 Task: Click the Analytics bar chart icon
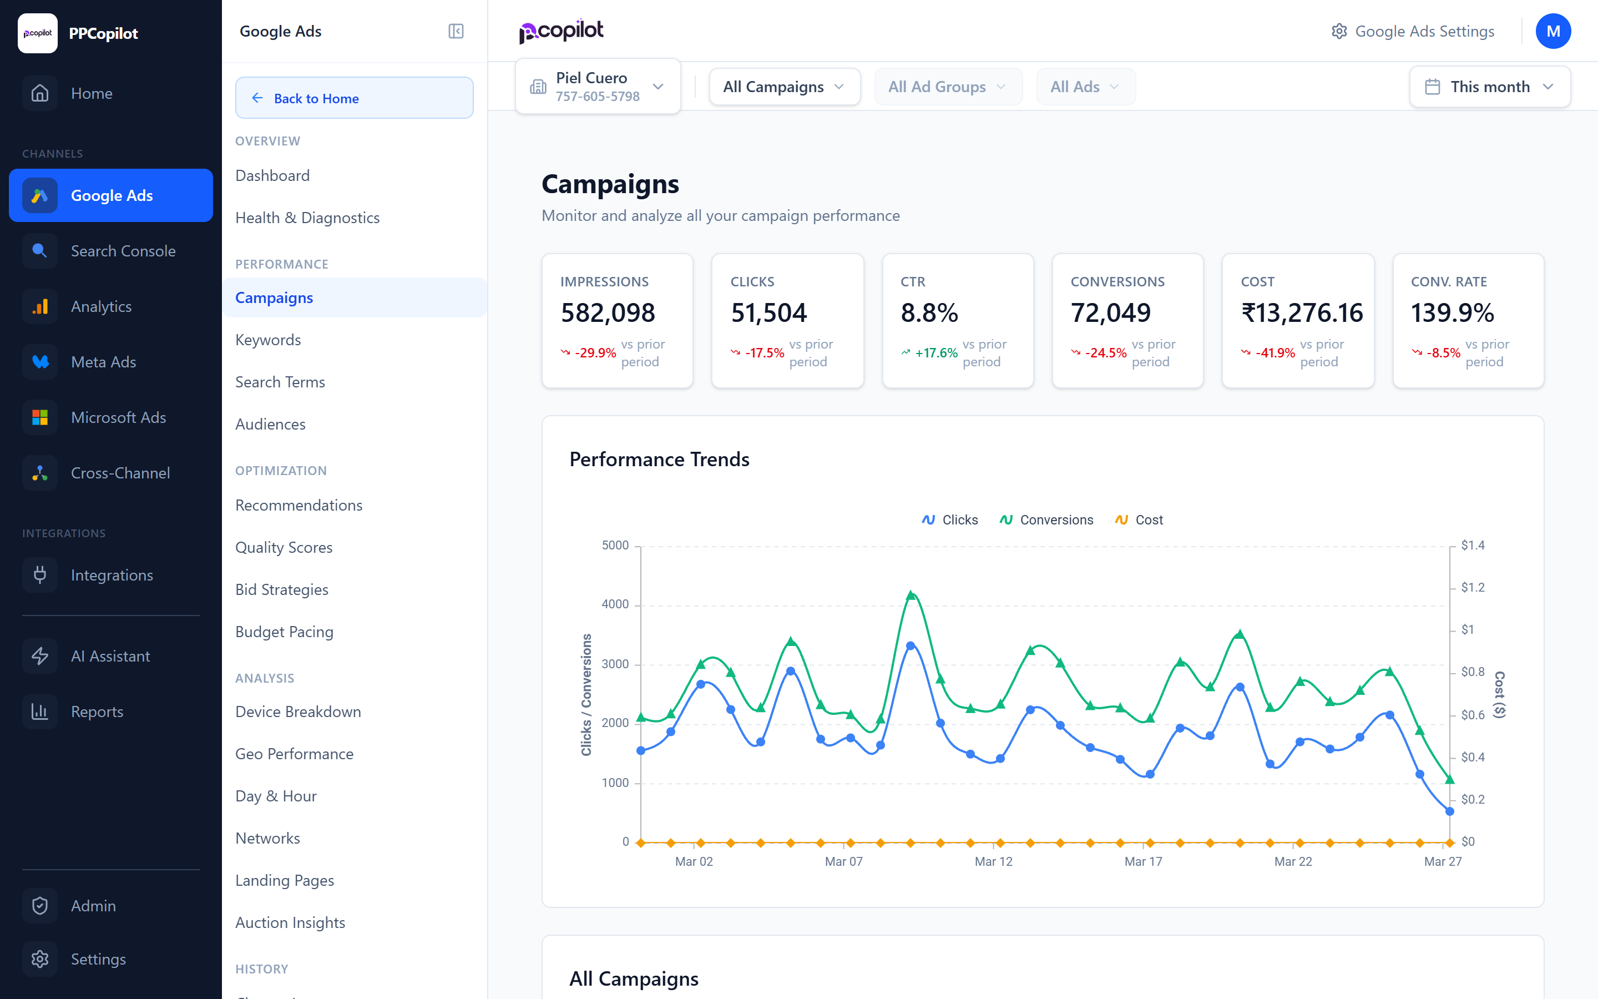click(39, 306)
